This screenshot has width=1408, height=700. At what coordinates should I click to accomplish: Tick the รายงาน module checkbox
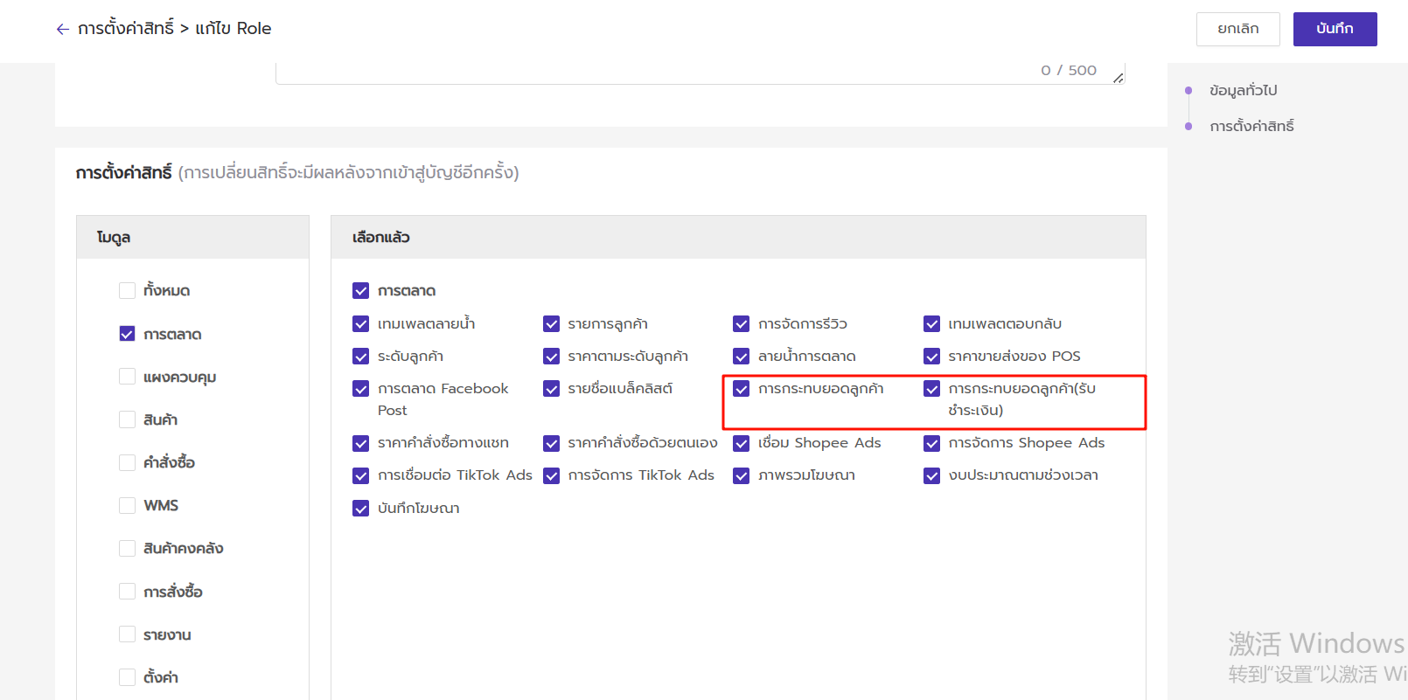pyautogui.click(x=128, y=634)
